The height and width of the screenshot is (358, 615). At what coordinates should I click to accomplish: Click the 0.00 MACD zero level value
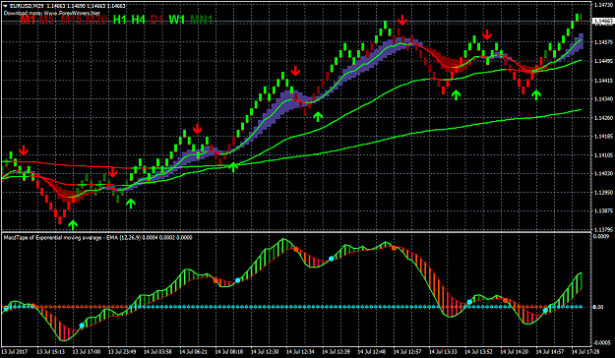[598, 307]
